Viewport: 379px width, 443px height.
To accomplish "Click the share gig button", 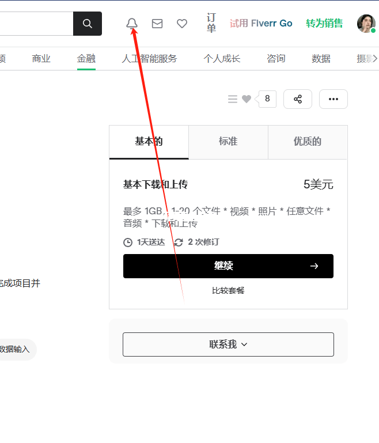I will tap(298, 99).
